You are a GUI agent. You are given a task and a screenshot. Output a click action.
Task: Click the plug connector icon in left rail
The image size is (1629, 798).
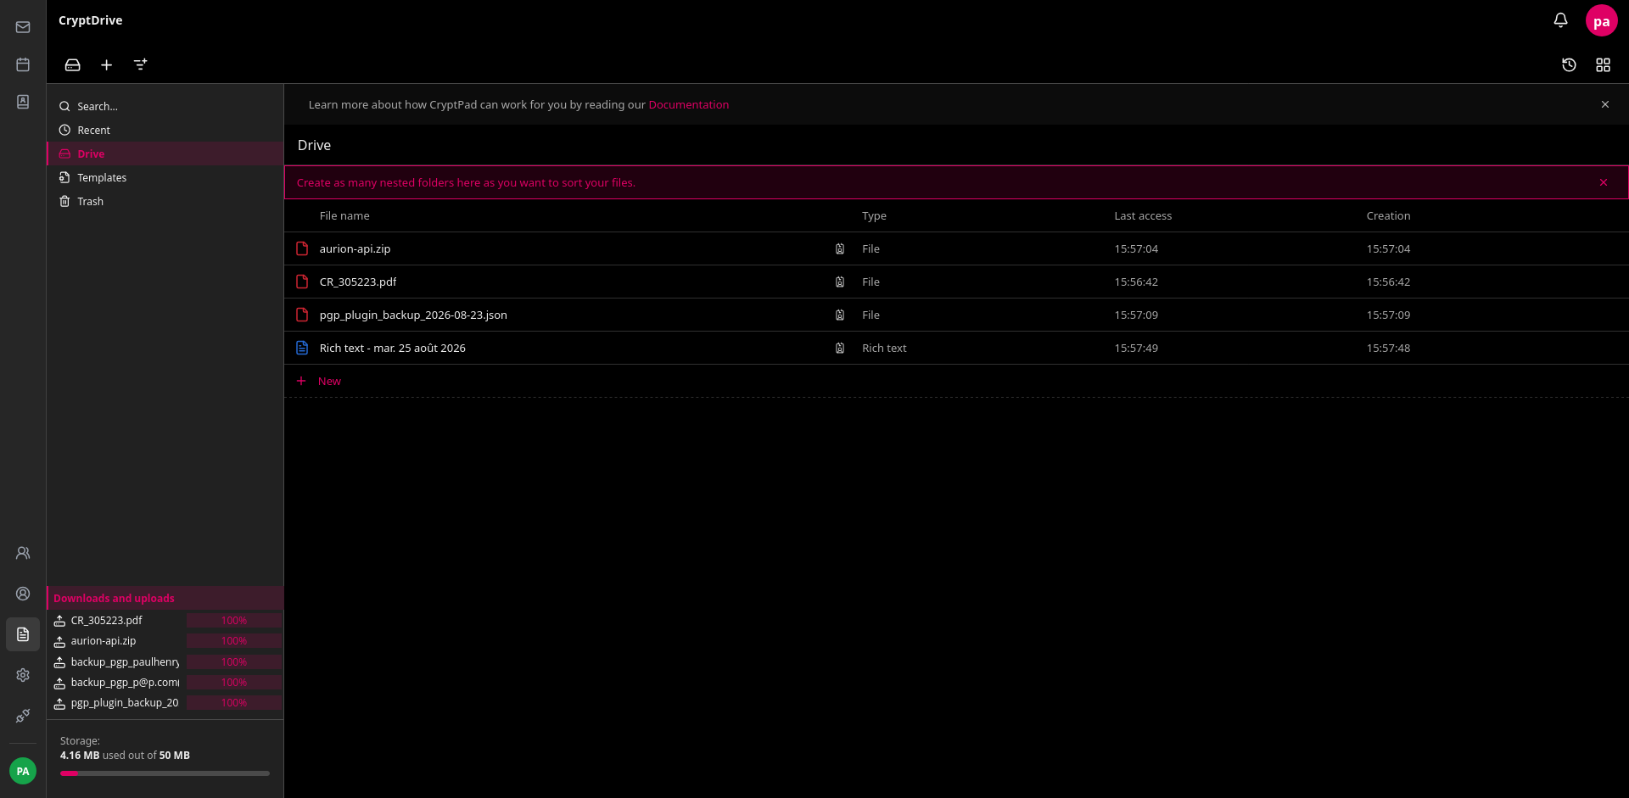[x=23, y=716]
